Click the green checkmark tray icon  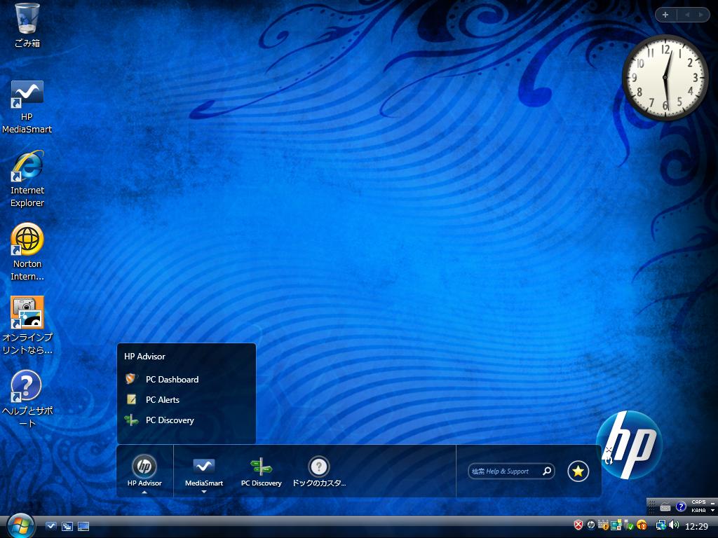(x=629, y=525)
